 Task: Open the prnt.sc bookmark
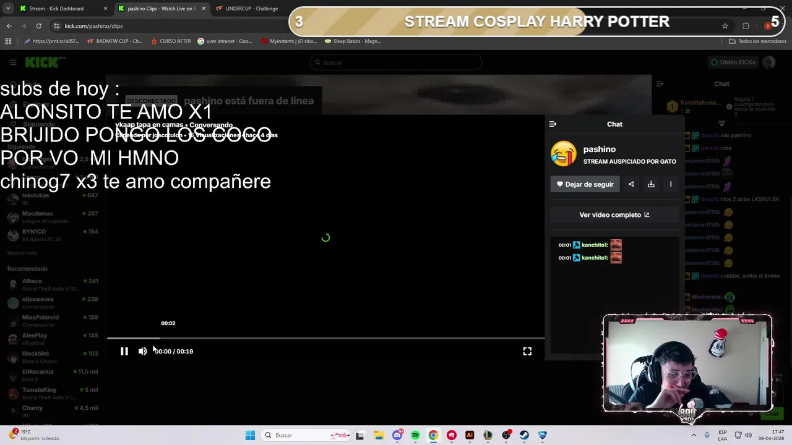[x=51, y=41]
